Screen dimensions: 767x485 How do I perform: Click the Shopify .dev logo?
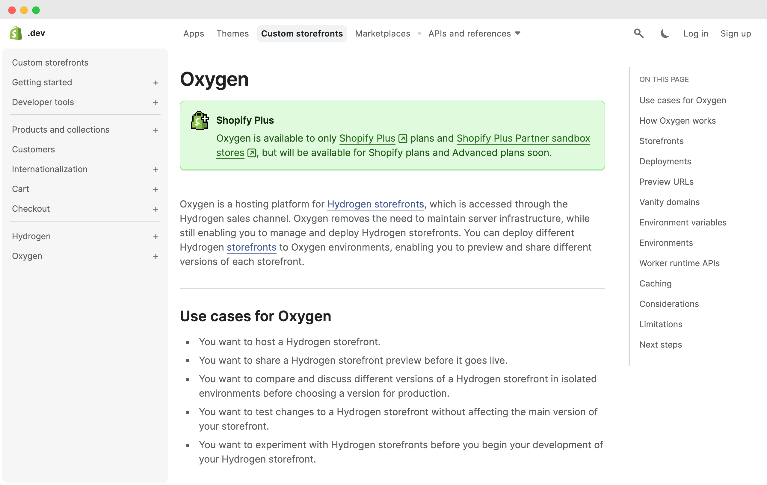click(27, 33)
